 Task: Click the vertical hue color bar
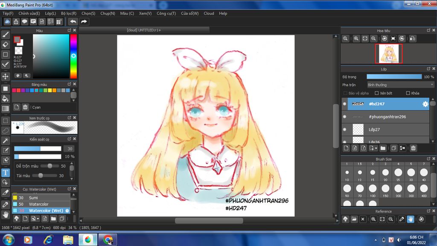[73, 56]
